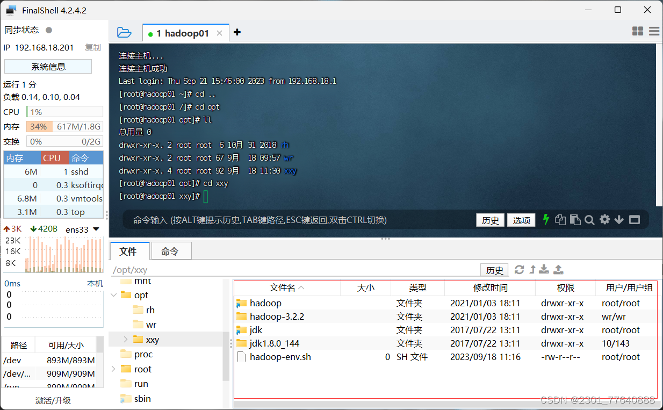
Task: Click the upload file icon
Action: 558,269
